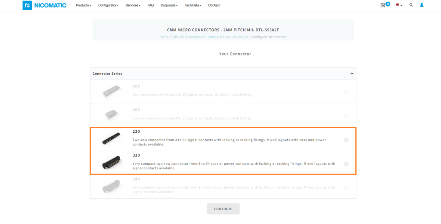Click the 'Two-row connector from 4 to 60' description
Image resolution: width=441 pixels, height=224 pixels.
(x=229, y=142)
